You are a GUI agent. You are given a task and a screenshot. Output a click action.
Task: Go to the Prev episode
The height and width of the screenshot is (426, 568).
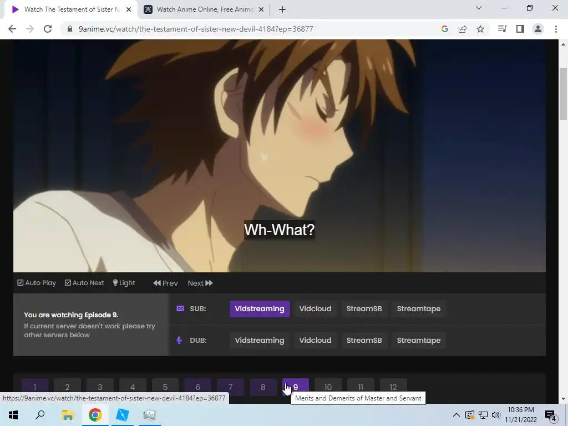(x=165, y=283)
